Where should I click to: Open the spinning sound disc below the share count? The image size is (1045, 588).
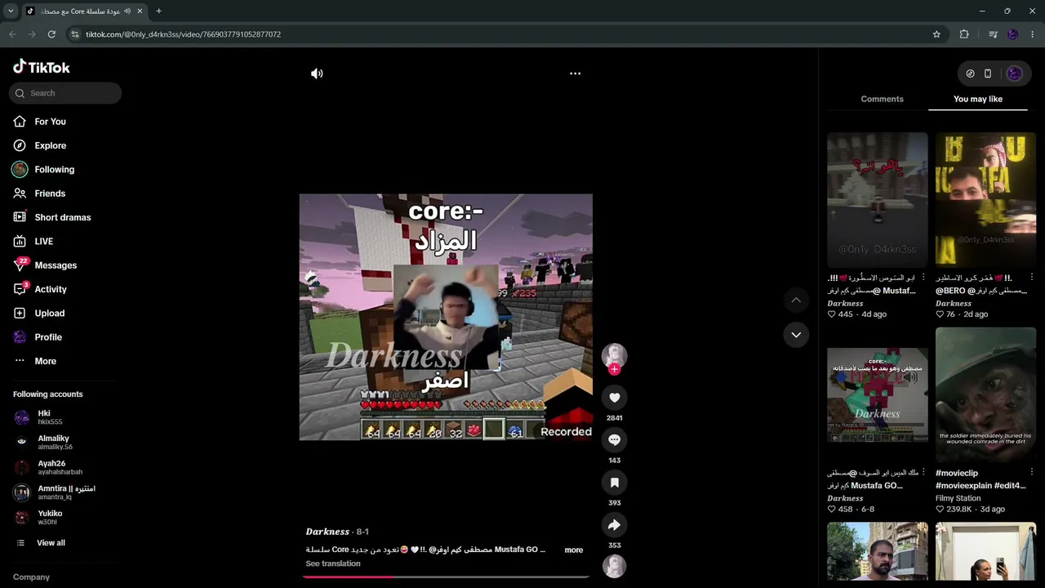(x=615, y=566)
